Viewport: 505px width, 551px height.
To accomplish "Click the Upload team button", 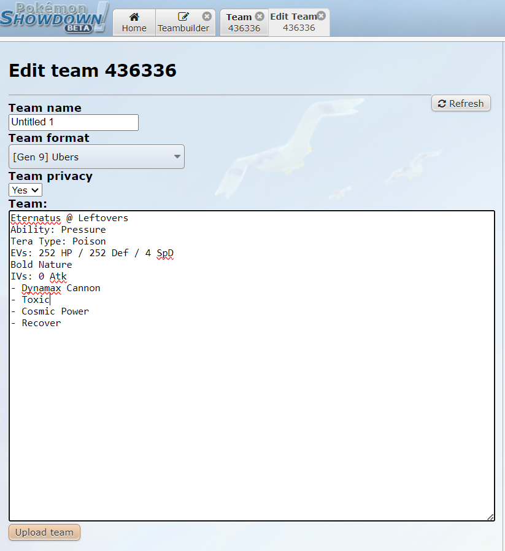I will point(44,533).
